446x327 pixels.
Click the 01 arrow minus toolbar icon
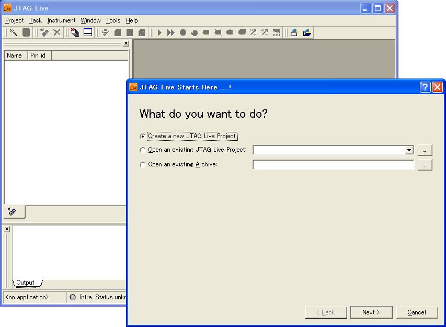coord(265,32)
